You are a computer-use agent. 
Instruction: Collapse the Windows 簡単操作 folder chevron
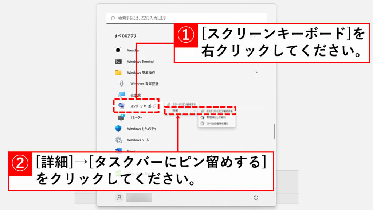coord(256,73)
